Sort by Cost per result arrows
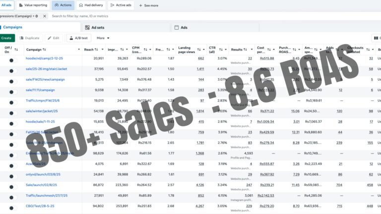 point(269,50)
